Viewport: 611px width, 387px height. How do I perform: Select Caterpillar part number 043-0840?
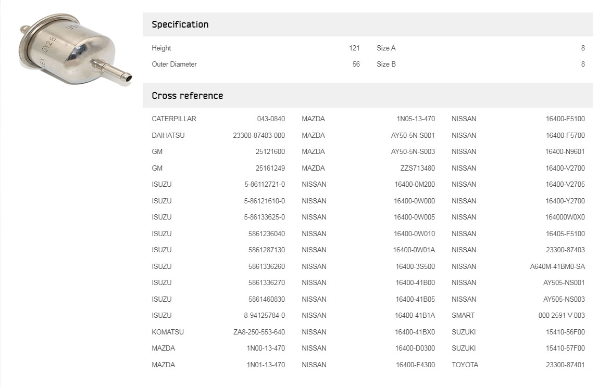click(x=271, y=119)
